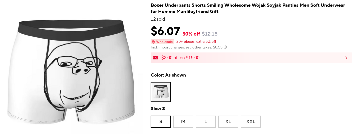Click the info icon beside estimated taxes

(x=225, y=47)
